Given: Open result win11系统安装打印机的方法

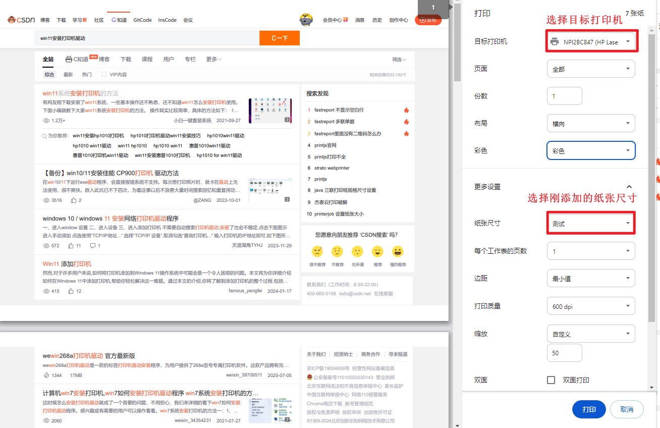Looking at the screenshot, I should pos(81,93).
